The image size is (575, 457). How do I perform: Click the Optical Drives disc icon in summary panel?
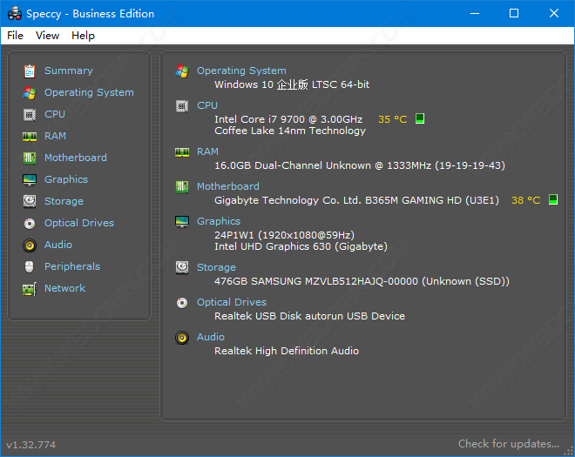pos(182,303)
